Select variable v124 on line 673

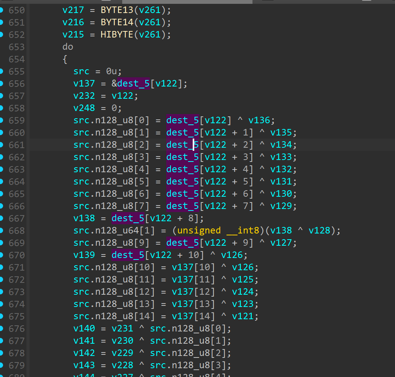tap(243, 292)
